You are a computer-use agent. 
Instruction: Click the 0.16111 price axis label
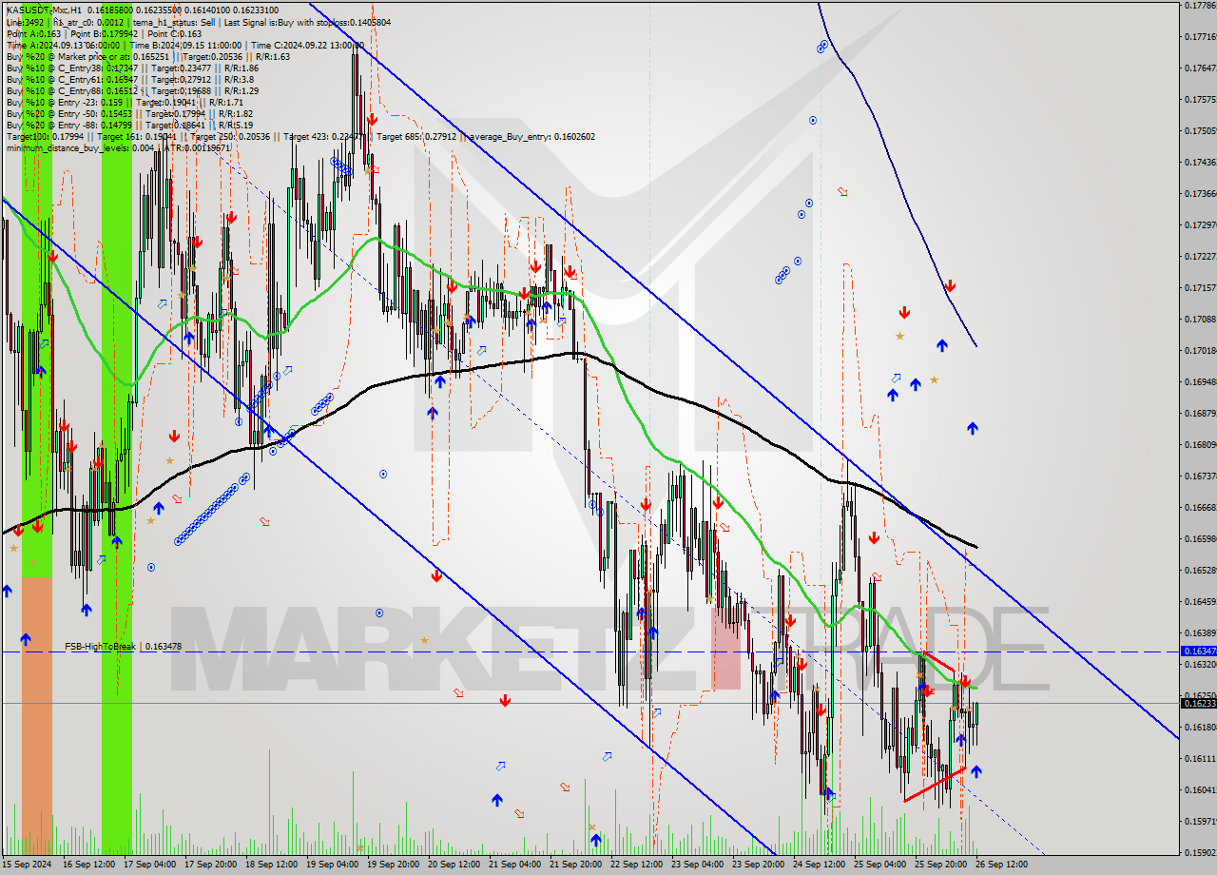(1199, 758)
